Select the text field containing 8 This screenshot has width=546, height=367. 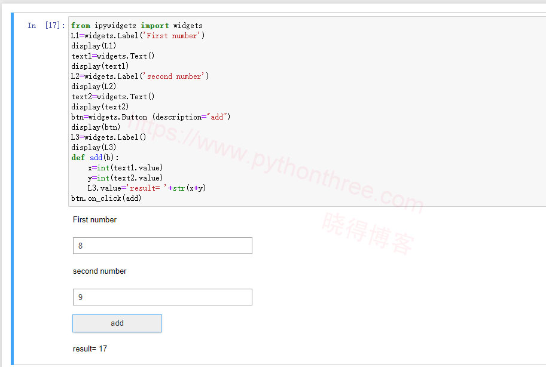click(162, 246)
